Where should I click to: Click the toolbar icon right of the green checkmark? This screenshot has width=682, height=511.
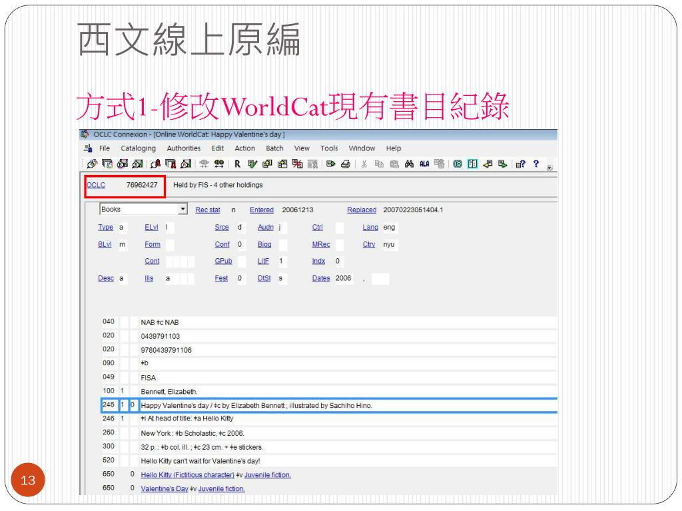coord(268,164)
